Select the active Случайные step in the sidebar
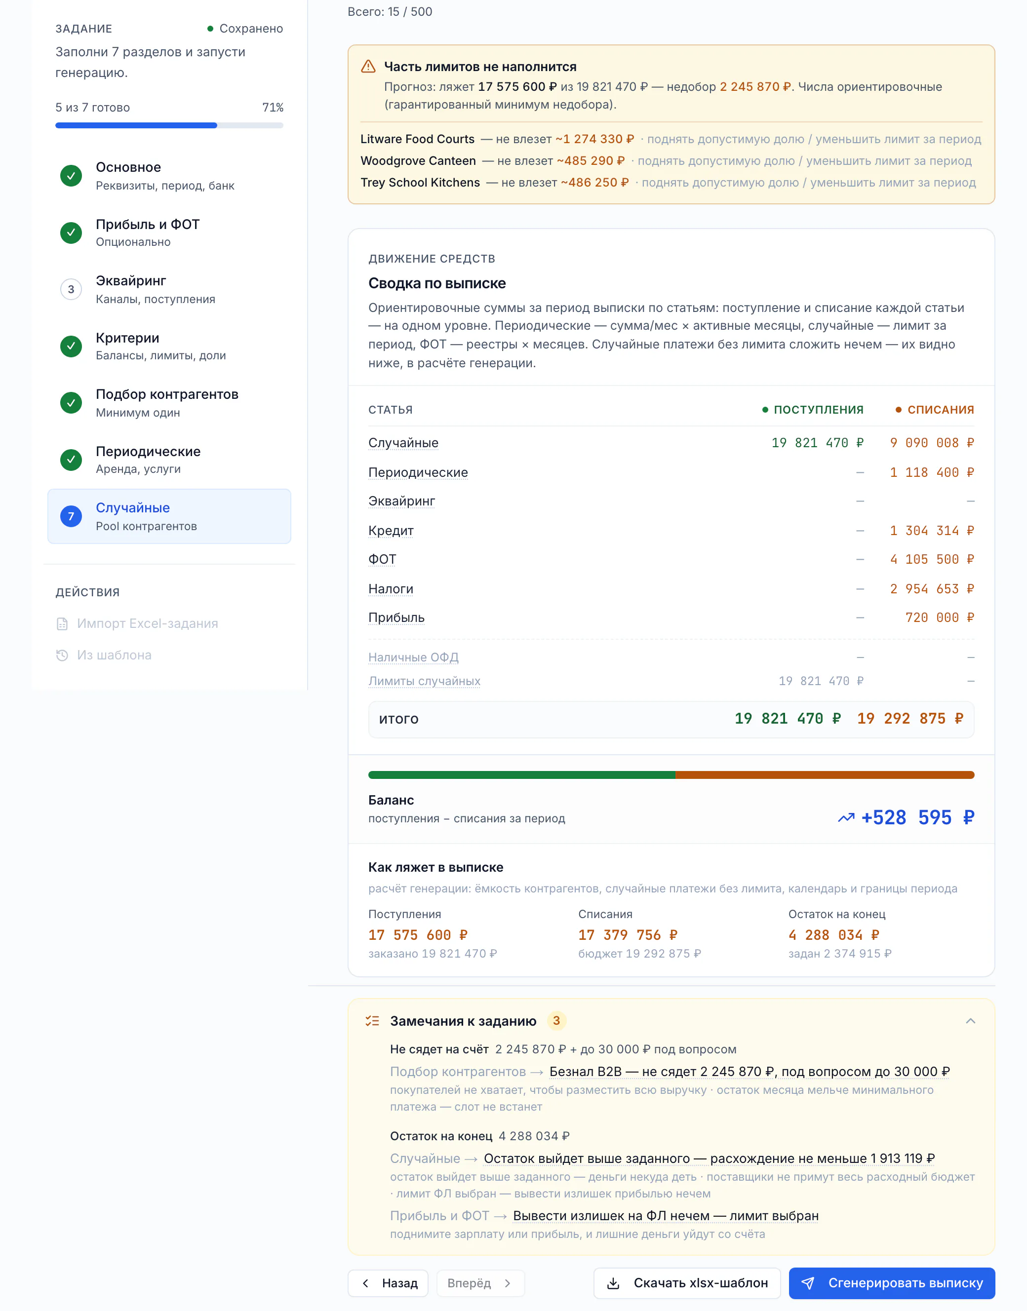The height and width of the screenshot is (1311, 1027). point(169,516)
